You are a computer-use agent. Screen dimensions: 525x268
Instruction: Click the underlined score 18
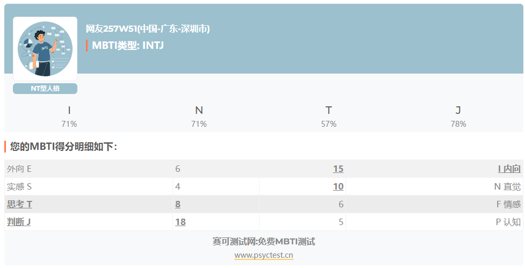pyautogui.click(x=181, y=222)
